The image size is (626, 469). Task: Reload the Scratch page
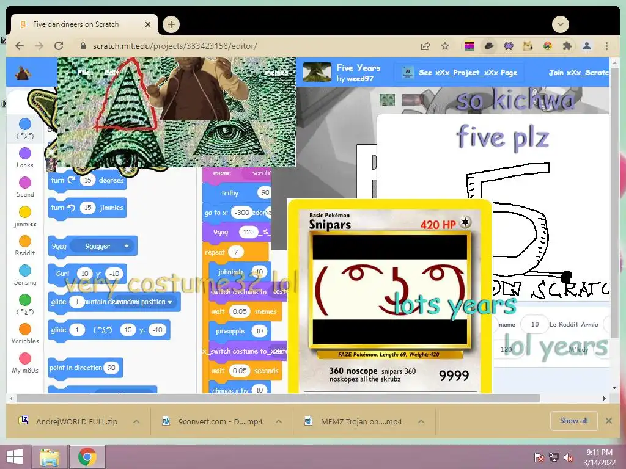click(x=59, y=46)
